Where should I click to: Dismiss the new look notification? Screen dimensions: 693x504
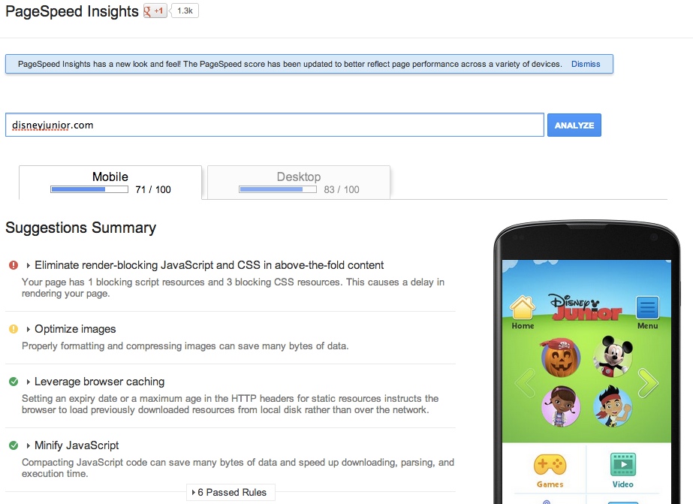[586, 64]
